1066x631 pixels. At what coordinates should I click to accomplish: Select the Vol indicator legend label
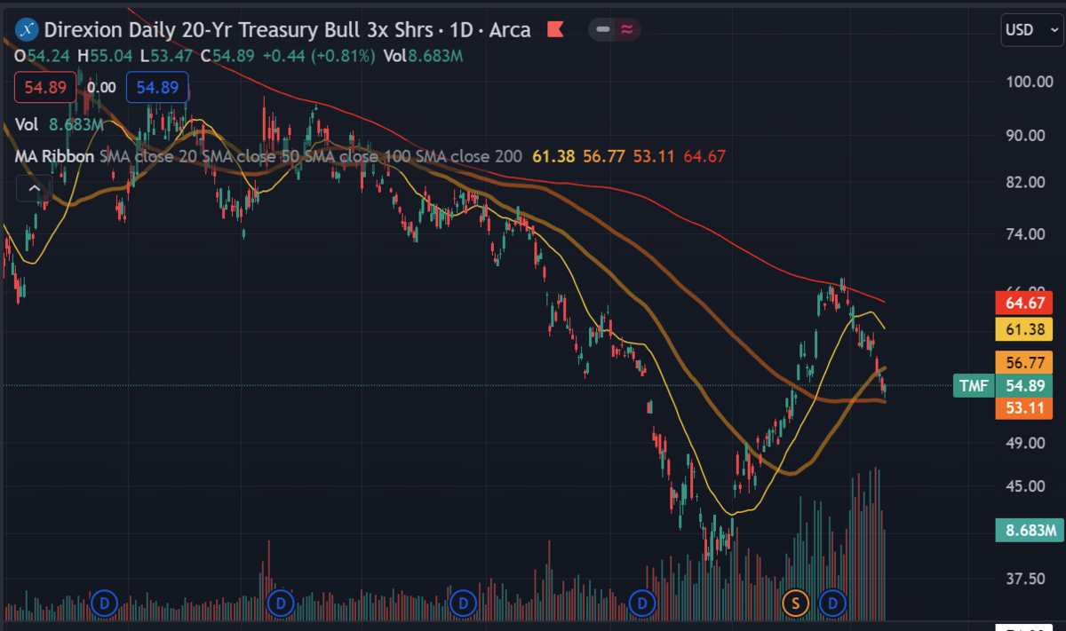click(x=26, y=125)
